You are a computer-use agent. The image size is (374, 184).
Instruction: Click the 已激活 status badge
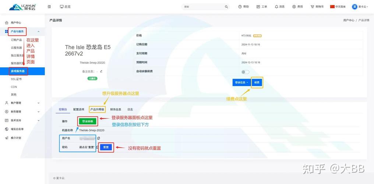[92, 78]
